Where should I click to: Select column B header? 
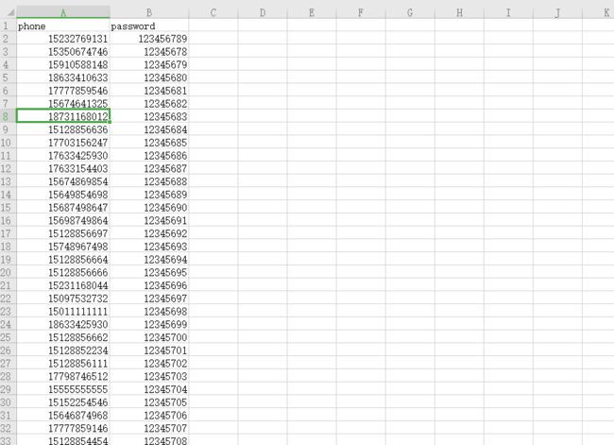point(149,12)
